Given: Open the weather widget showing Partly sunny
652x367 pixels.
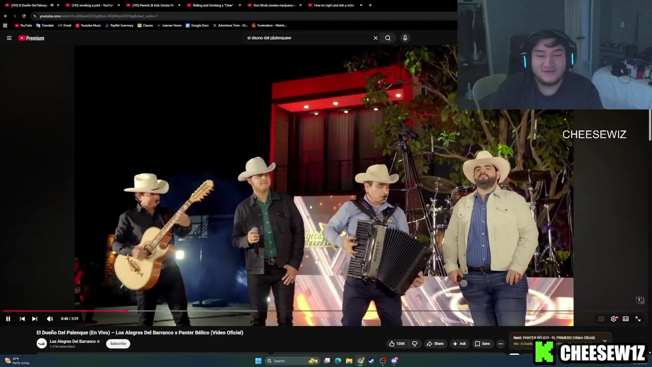Looking at the screenshot, I should (x=17, y=361).
